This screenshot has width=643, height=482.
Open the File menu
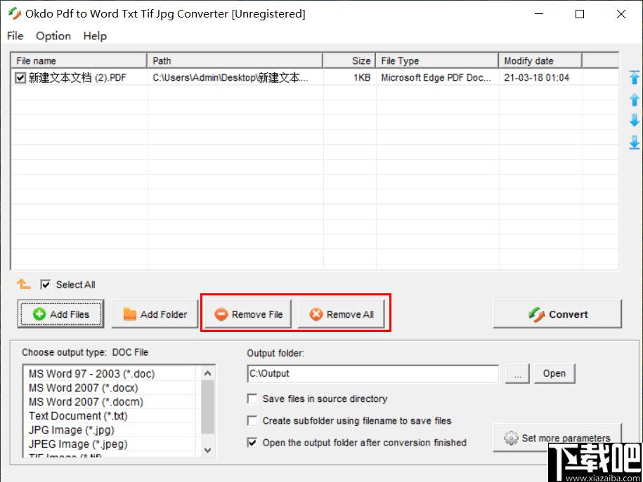pyautogui.click(x=15, y=36)
